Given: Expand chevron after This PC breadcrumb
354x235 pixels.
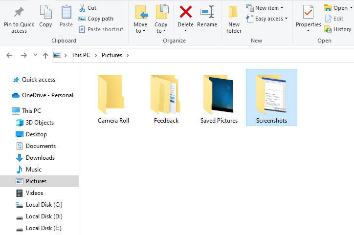Looking at the screenshot, I should (96, 56).
